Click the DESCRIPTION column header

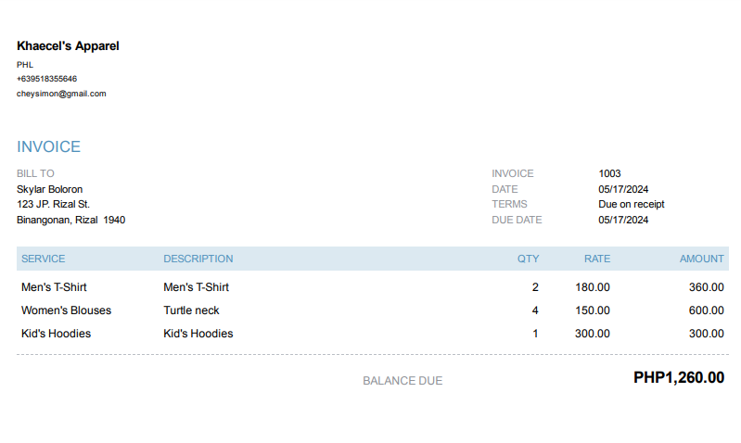tap(198, 259)
